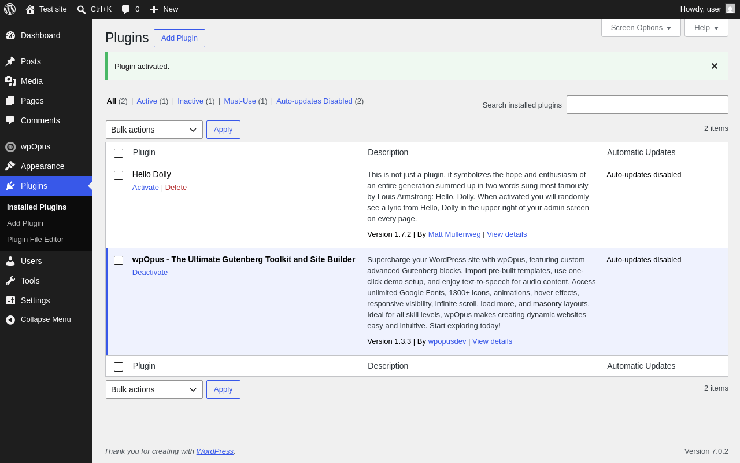Screen dimensions: 740x463
Task: Open the bottom Bulk actions dropdown
Action: click(154, 389)
